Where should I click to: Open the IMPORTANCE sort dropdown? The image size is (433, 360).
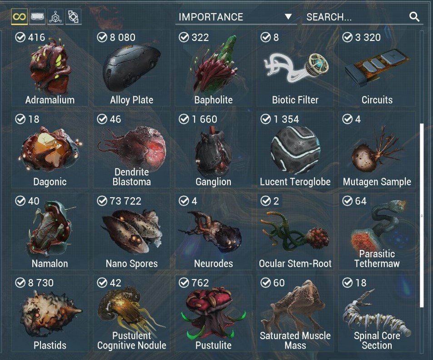(236, 17)
